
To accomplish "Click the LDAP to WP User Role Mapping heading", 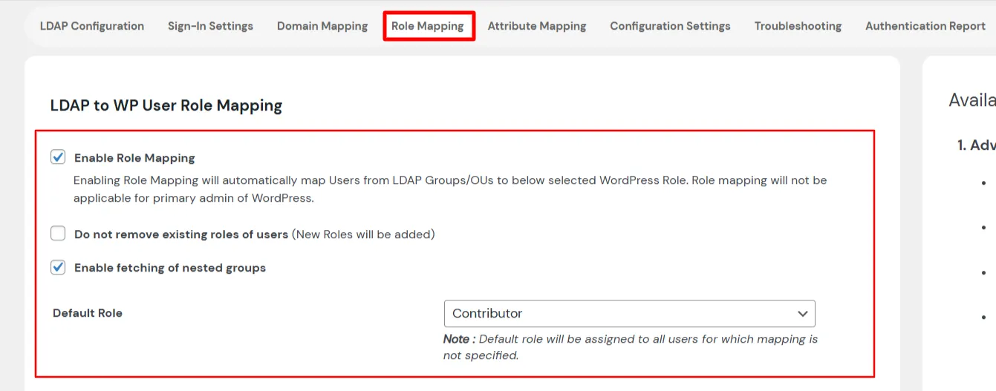I will coord(166,105).
